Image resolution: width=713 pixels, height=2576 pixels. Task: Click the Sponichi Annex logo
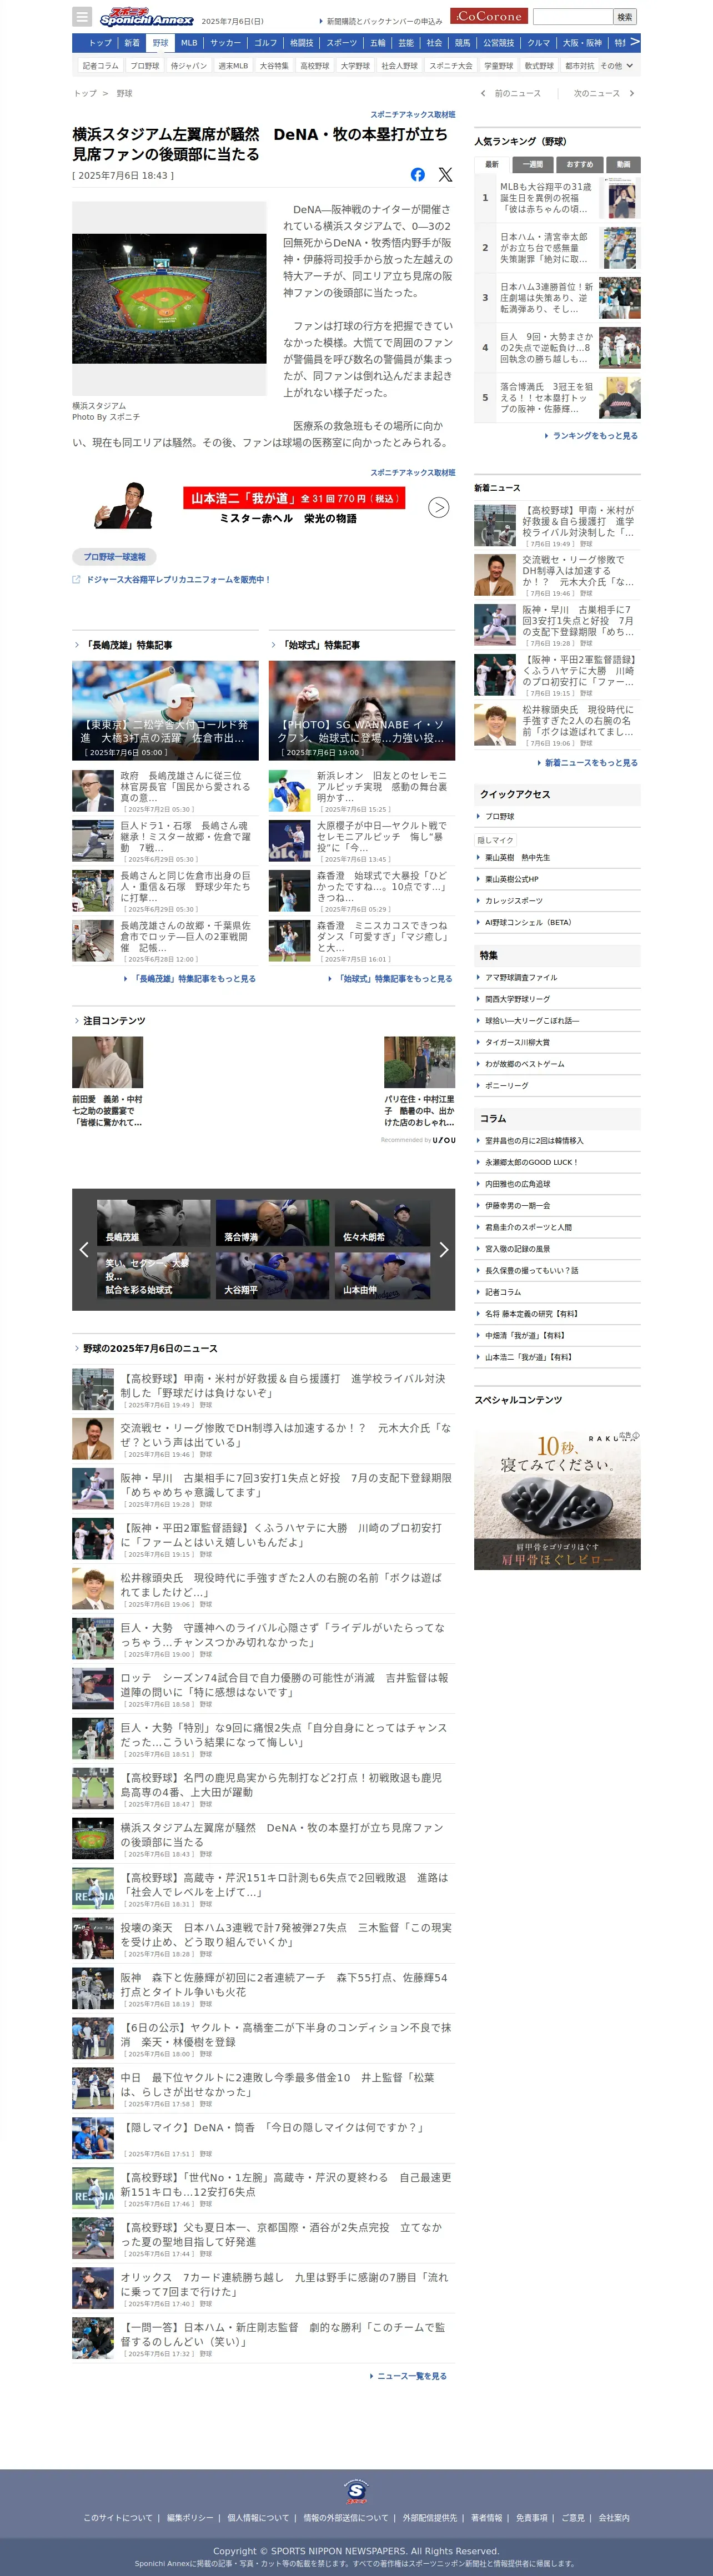click(x=146, y=17)
